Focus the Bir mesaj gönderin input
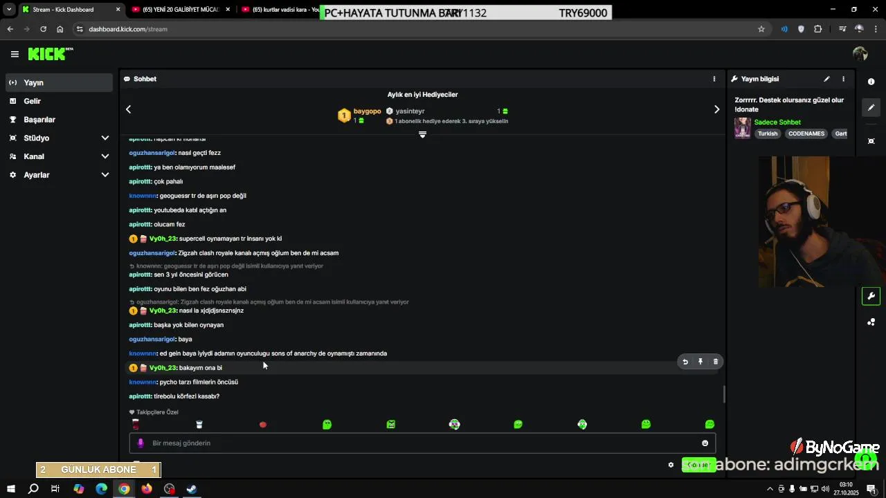This screenshot has width=886, height=498. 422,443
